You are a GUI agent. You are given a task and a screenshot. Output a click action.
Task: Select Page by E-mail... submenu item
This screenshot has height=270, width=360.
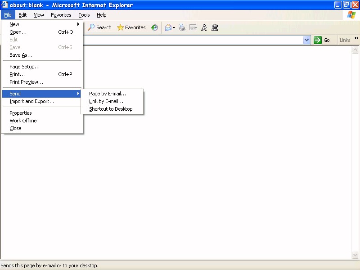click(112, 94)
